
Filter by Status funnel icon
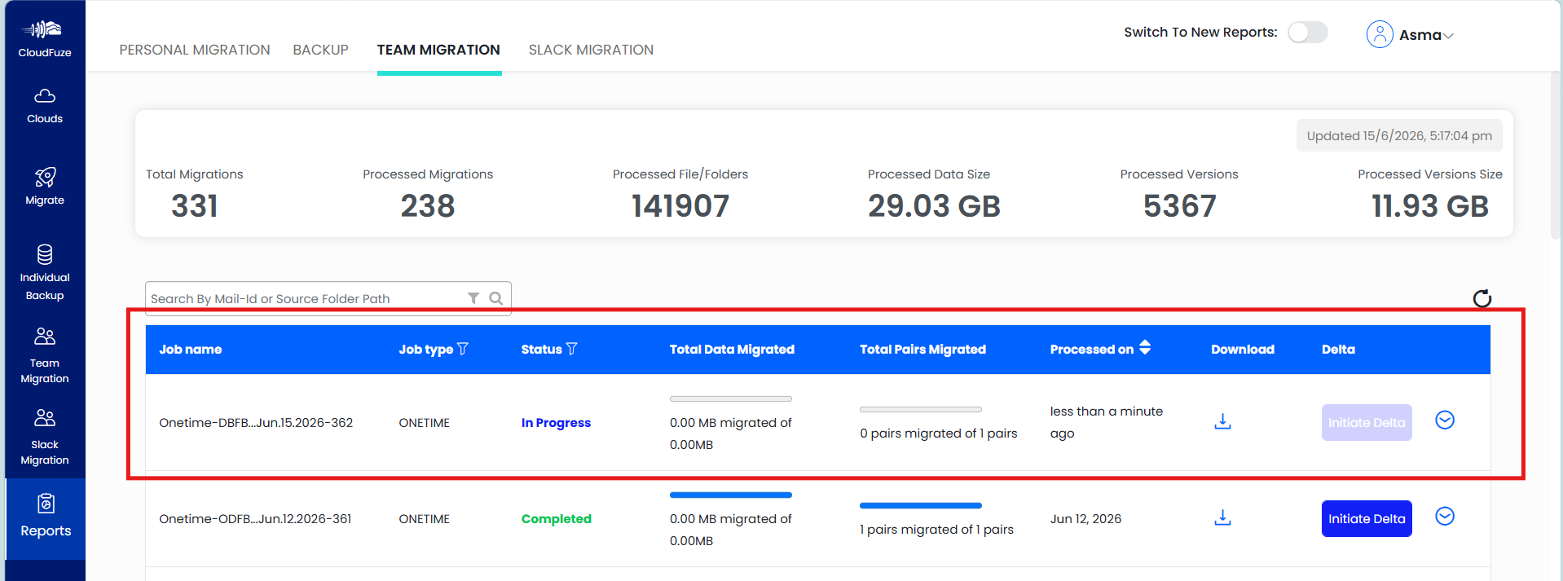click(571, 349)
